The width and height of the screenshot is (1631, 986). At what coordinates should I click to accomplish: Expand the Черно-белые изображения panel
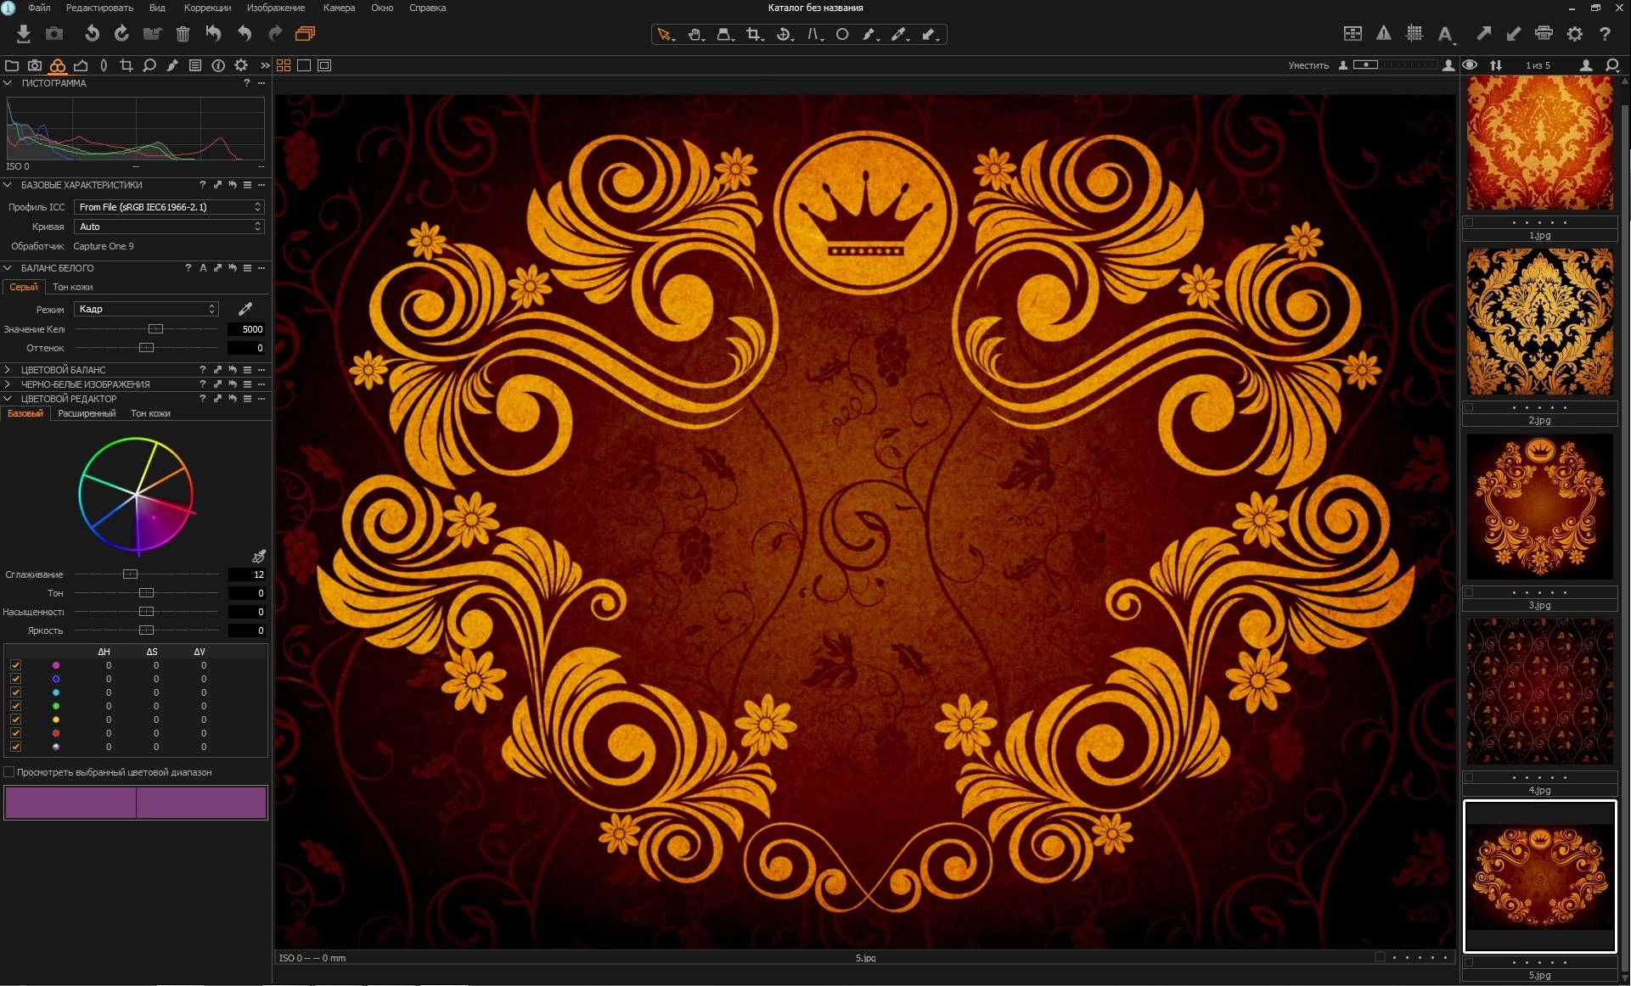click(x=8, y=384)
